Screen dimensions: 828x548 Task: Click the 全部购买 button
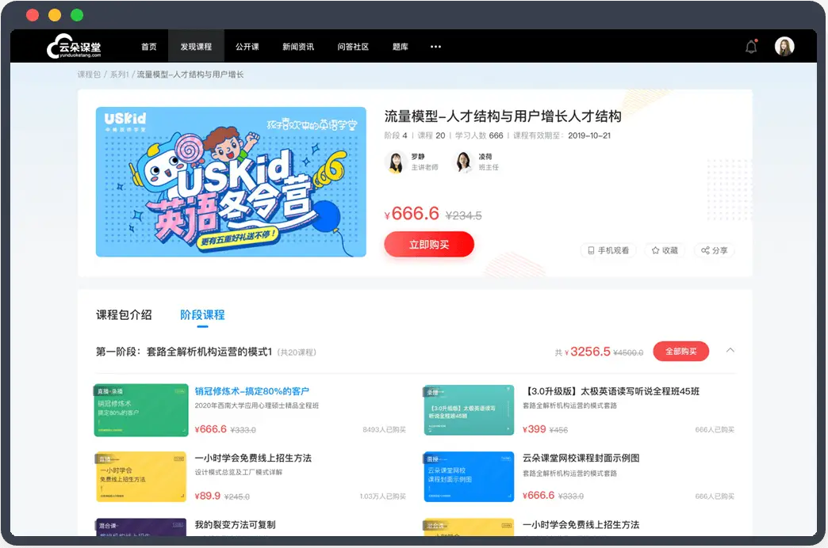tap(680, 352)
